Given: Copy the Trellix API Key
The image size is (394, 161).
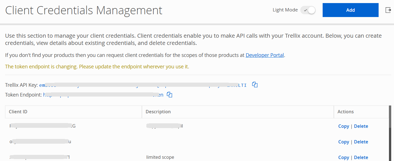Looking at the screenshot, I should [x=255, y=85].
